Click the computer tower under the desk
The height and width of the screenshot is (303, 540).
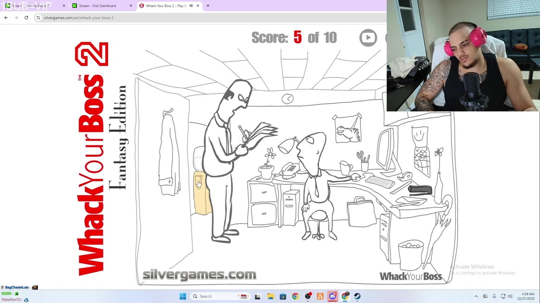(291, 207)
